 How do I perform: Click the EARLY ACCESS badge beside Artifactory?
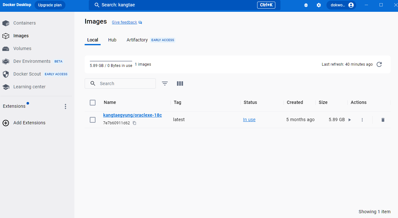click(x=163, y=40)
